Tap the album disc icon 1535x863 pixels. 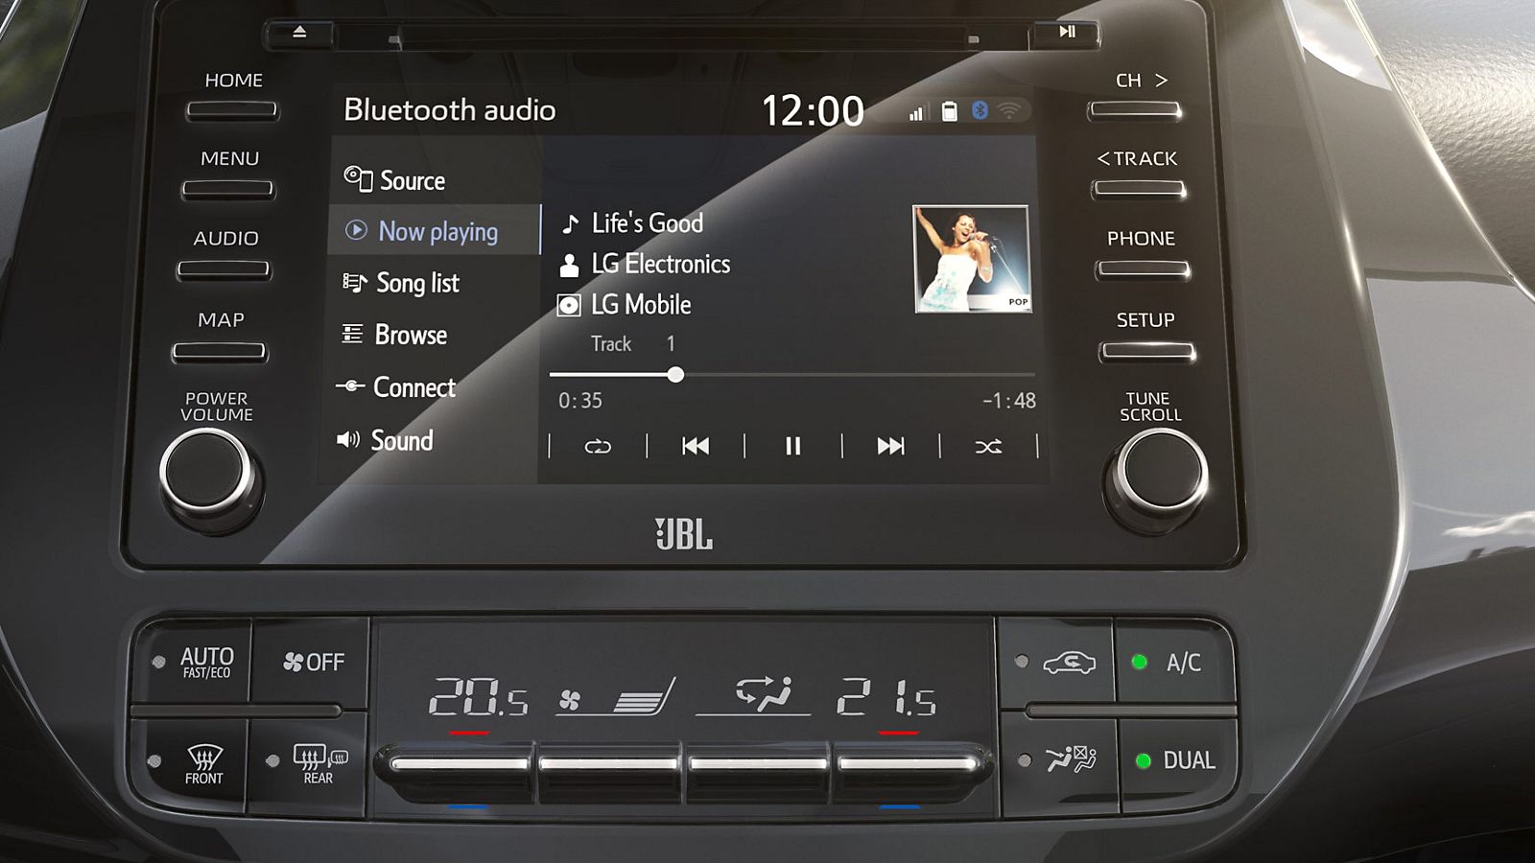coord(569,305)
